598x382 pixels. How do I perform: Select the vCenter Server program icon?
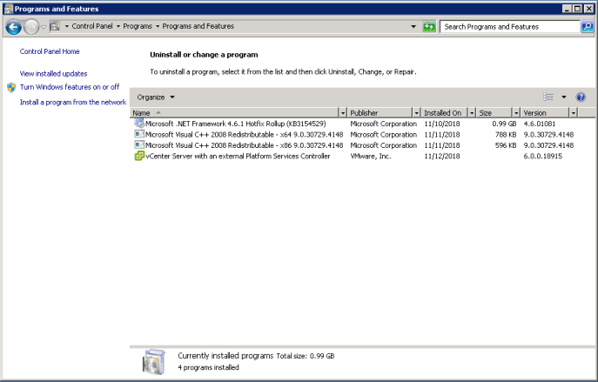coord(138,157)
